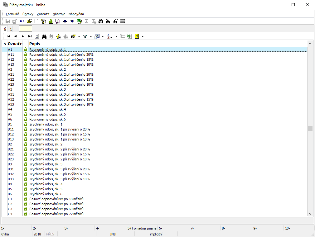Click the blue down arrow icon
Screen dimensions: 315x237
tap(72, 21)
